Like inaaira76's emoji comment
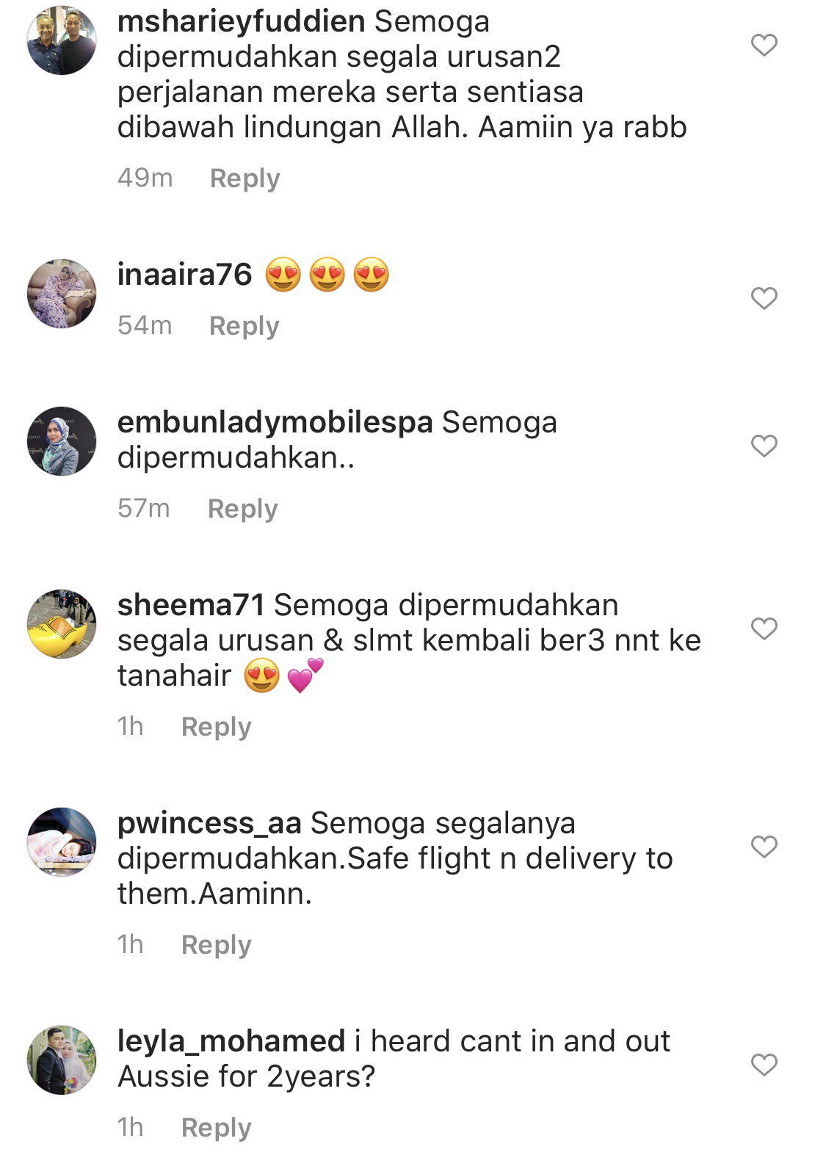This screenshot has width=826, height=1152. pos(764,298)
